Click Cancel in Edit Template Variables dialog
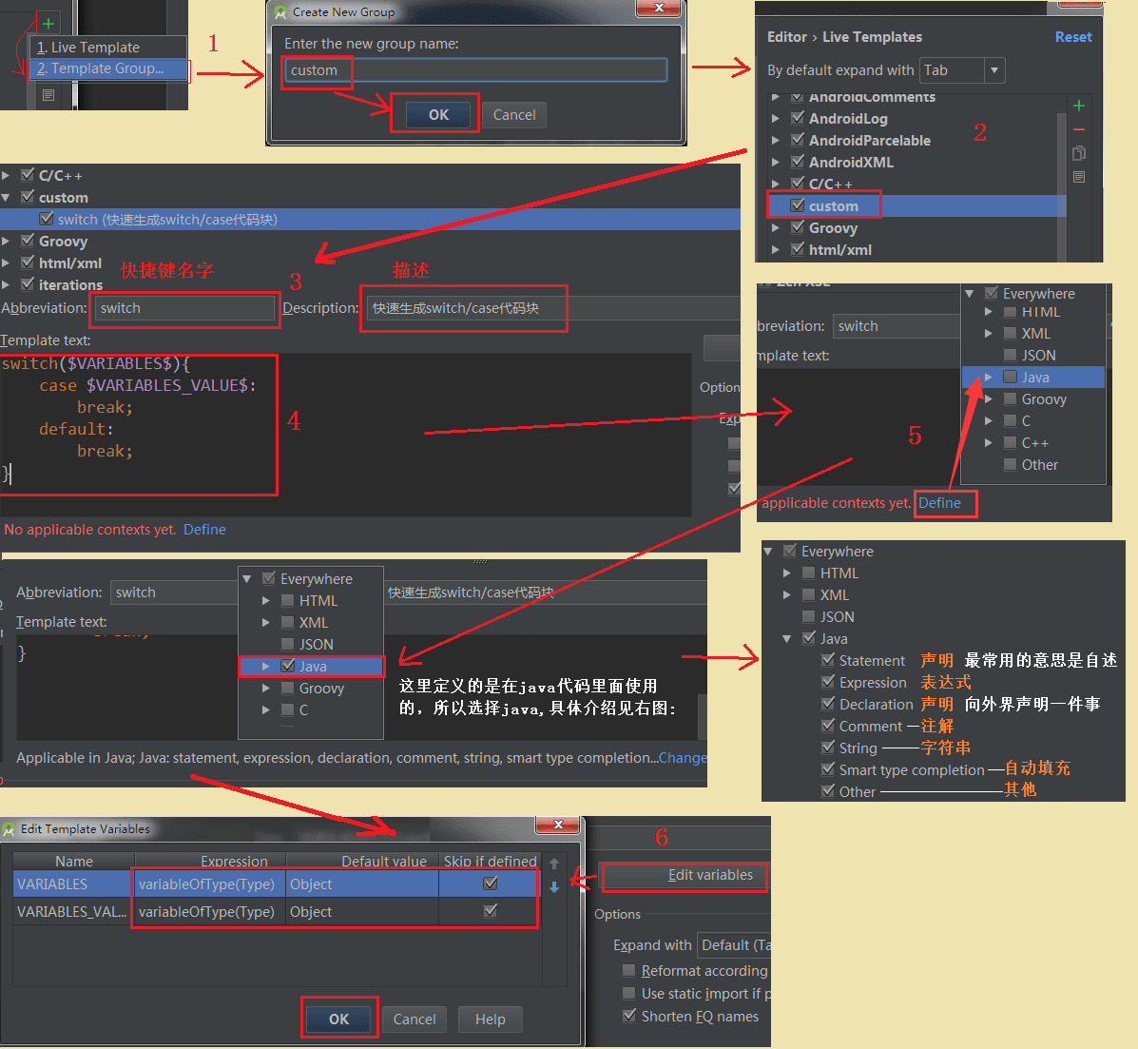The width and height of the screenshot is (1138, 1049). [415, 1020]
